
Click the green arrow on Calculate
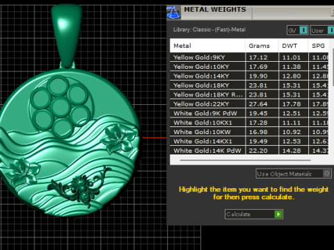(278, 214)
